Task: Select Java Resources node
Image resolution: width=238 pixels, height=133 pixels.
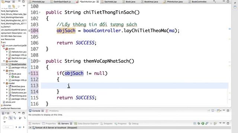Action: point(8,40)
